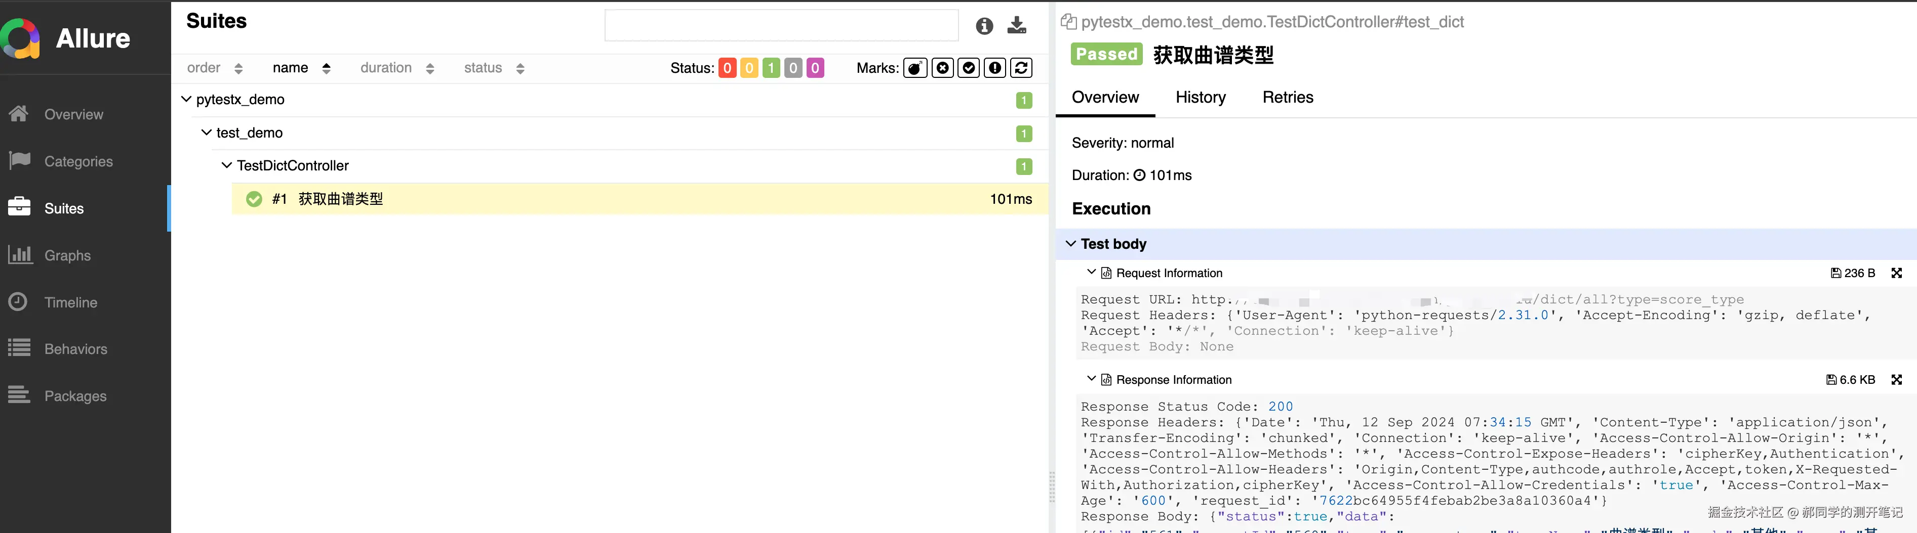Click the count badge on TestDictController row

pyautogui.click(x=1024, y=166)
